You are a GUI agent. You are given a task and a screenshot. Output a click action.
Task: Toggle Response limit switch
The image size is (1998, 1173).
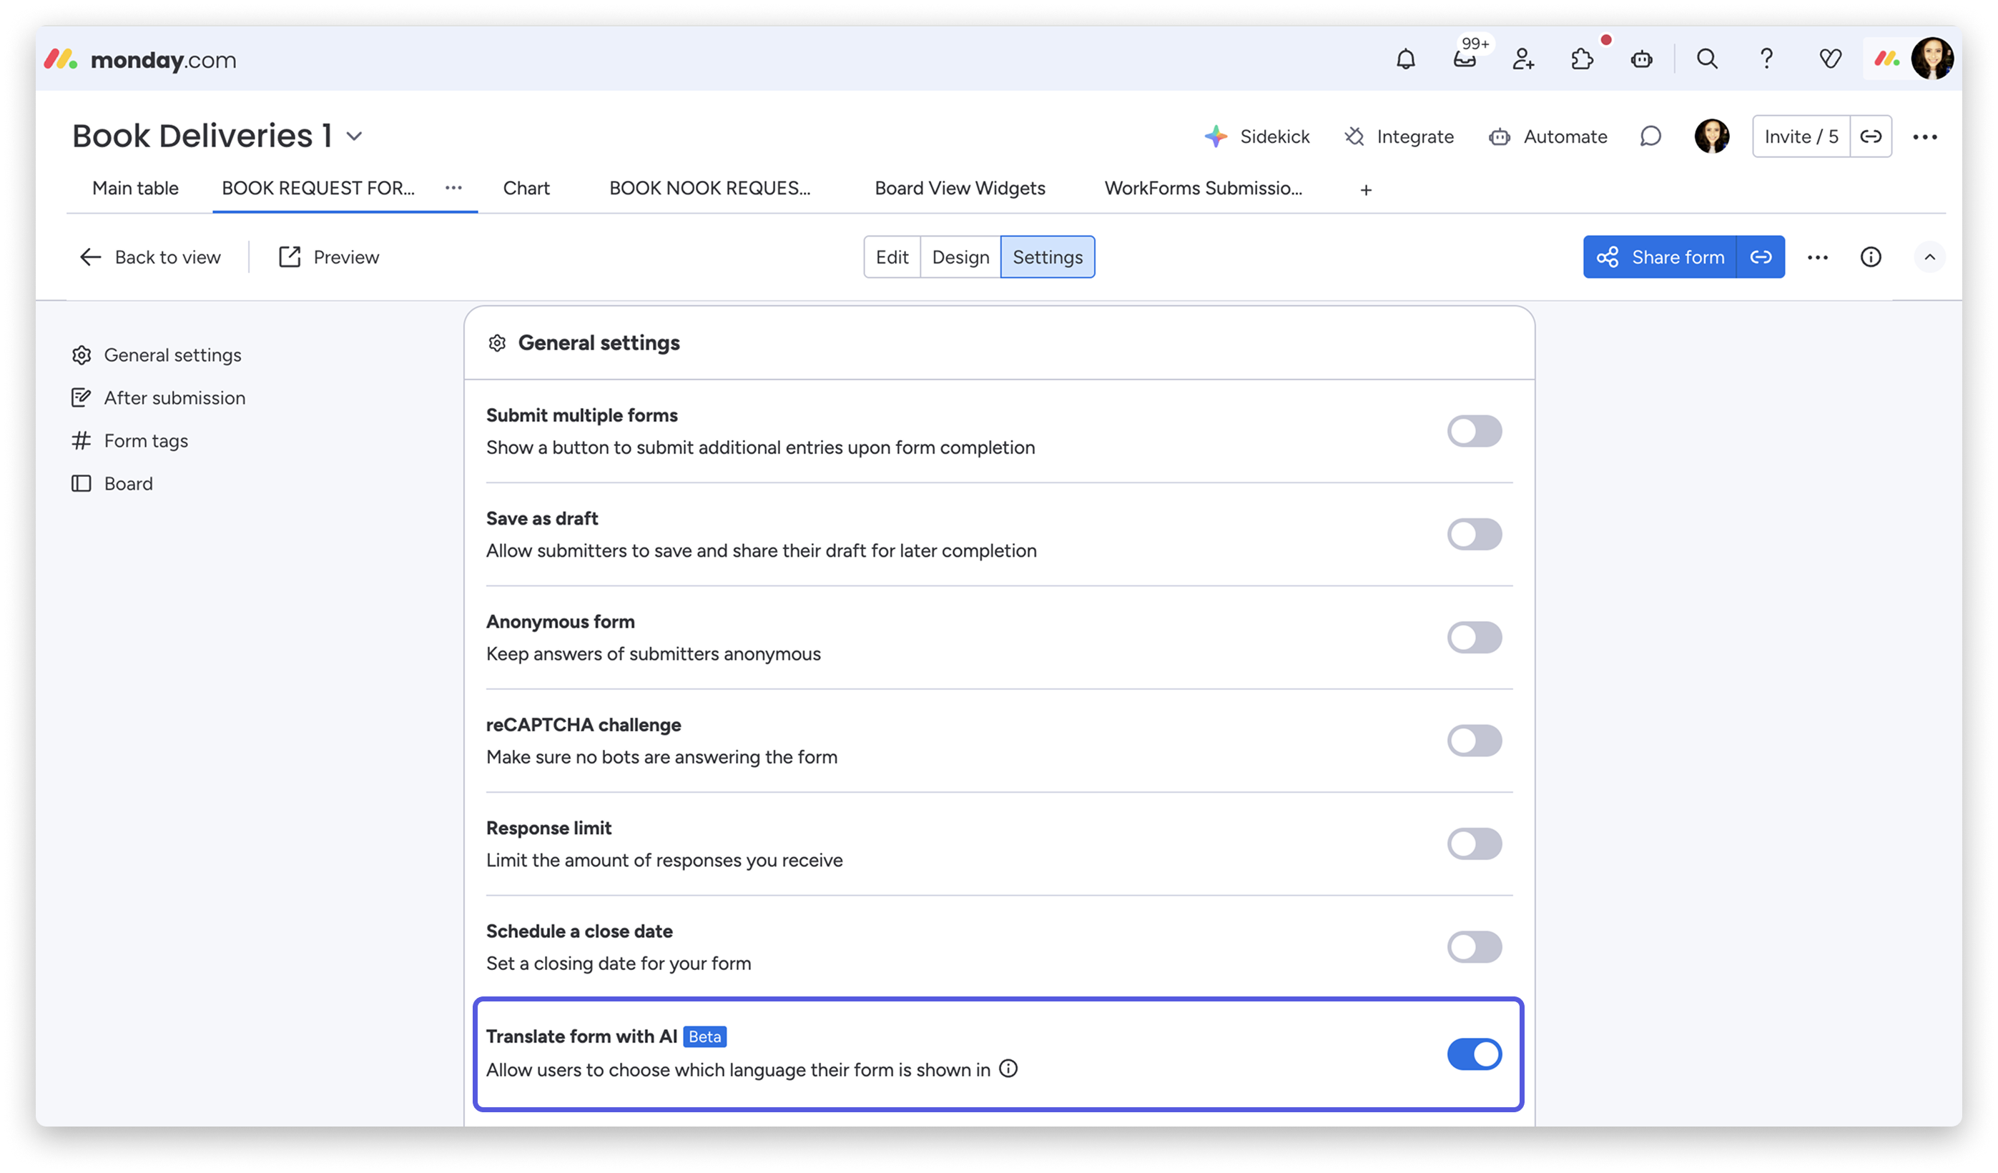pyautogui.click(x=1475, y=843)
